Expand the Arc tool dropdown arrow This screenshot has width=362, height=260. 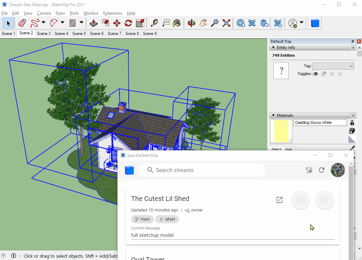(62, 23)
